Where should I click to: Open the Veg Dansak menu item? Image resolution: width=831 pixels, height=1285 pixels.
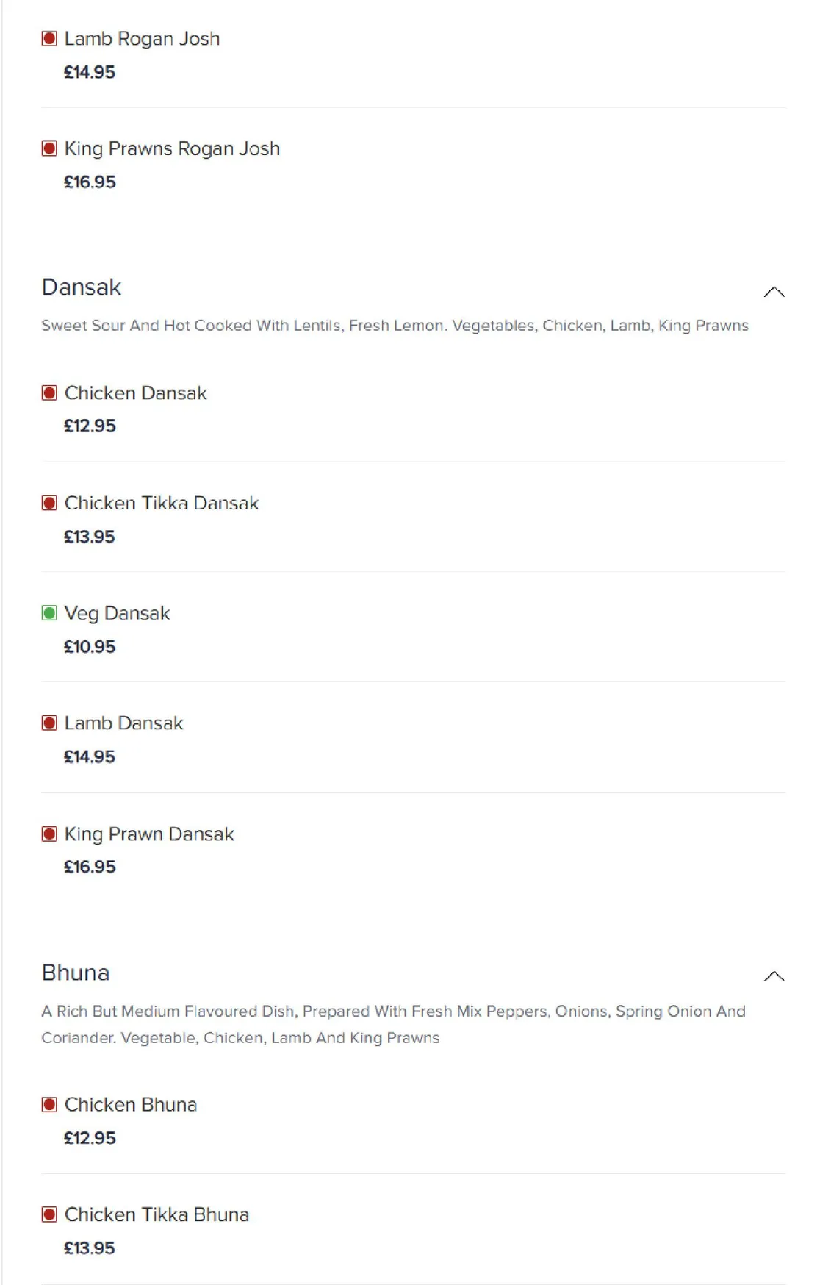(x=413, y=628)
